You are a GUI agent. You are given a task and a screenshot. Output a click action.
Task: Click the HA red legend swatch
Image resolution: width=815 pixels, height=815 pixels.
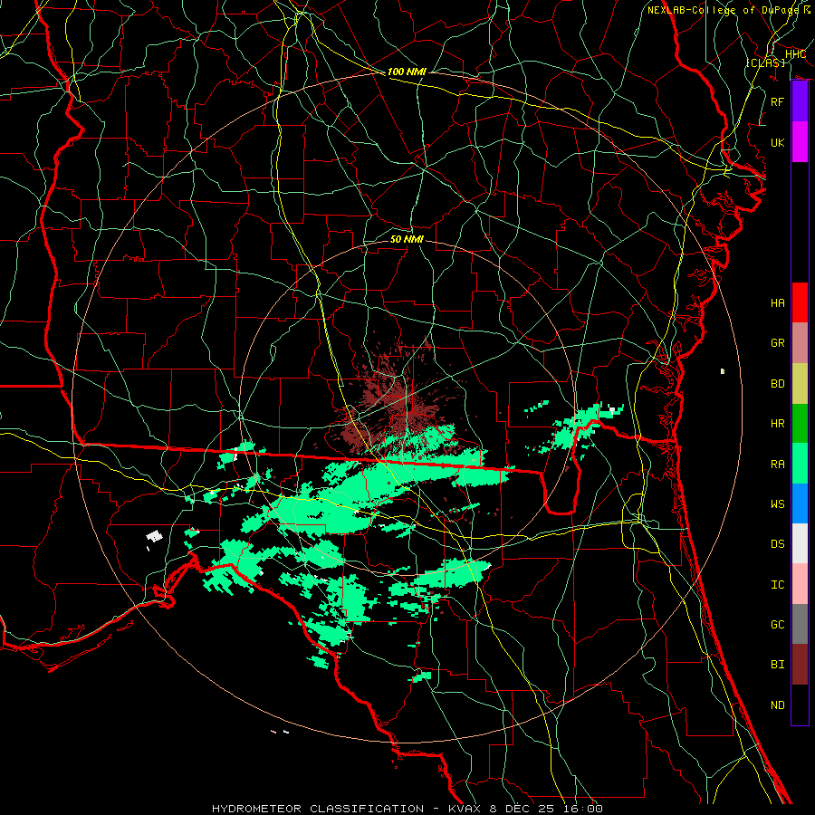800,302
